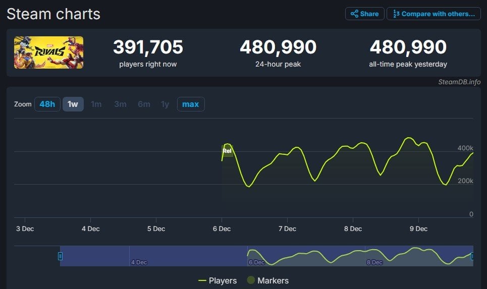
Task: Click the 3 Dec axis label
Action: pos(25,229)
